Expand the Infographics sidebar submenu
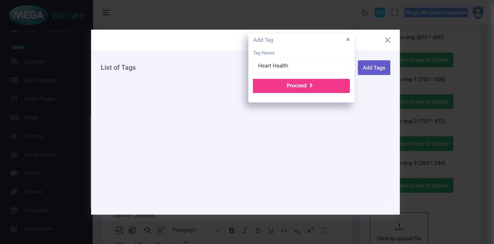Image resolution: width=494 pixels, height=244 pixels. pyautogui.click(x=48, y=155)
